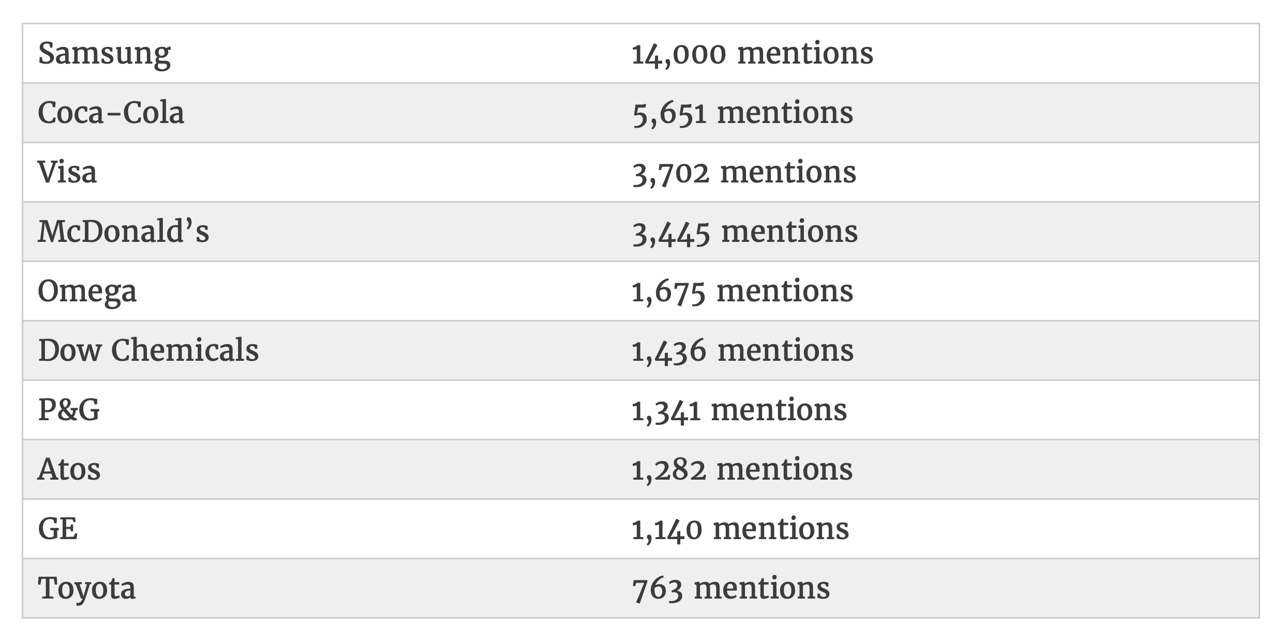Select the 1,341 mentions cell
Viewport: 1284px width, 643px height.
(x=739, y=410)
